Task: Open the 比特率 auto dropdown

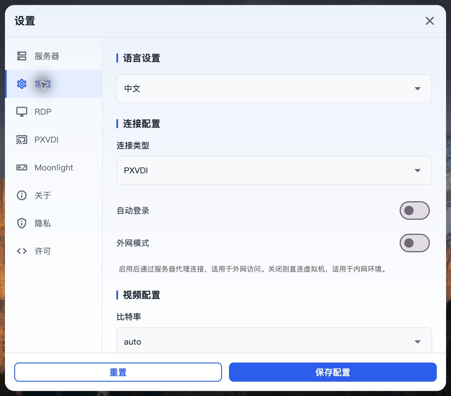Action: click(x=274, y=340)
